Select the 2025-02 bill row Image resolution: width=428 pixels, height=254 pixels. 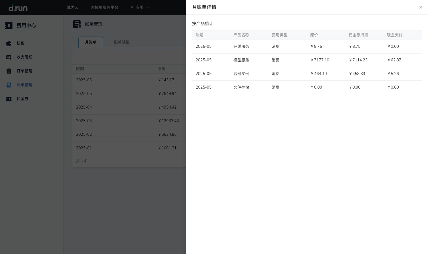coord(129,135)
